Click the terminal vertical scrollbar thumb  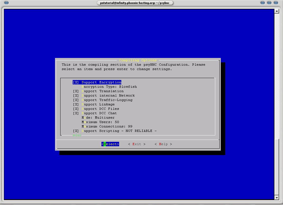coord(277,167)
